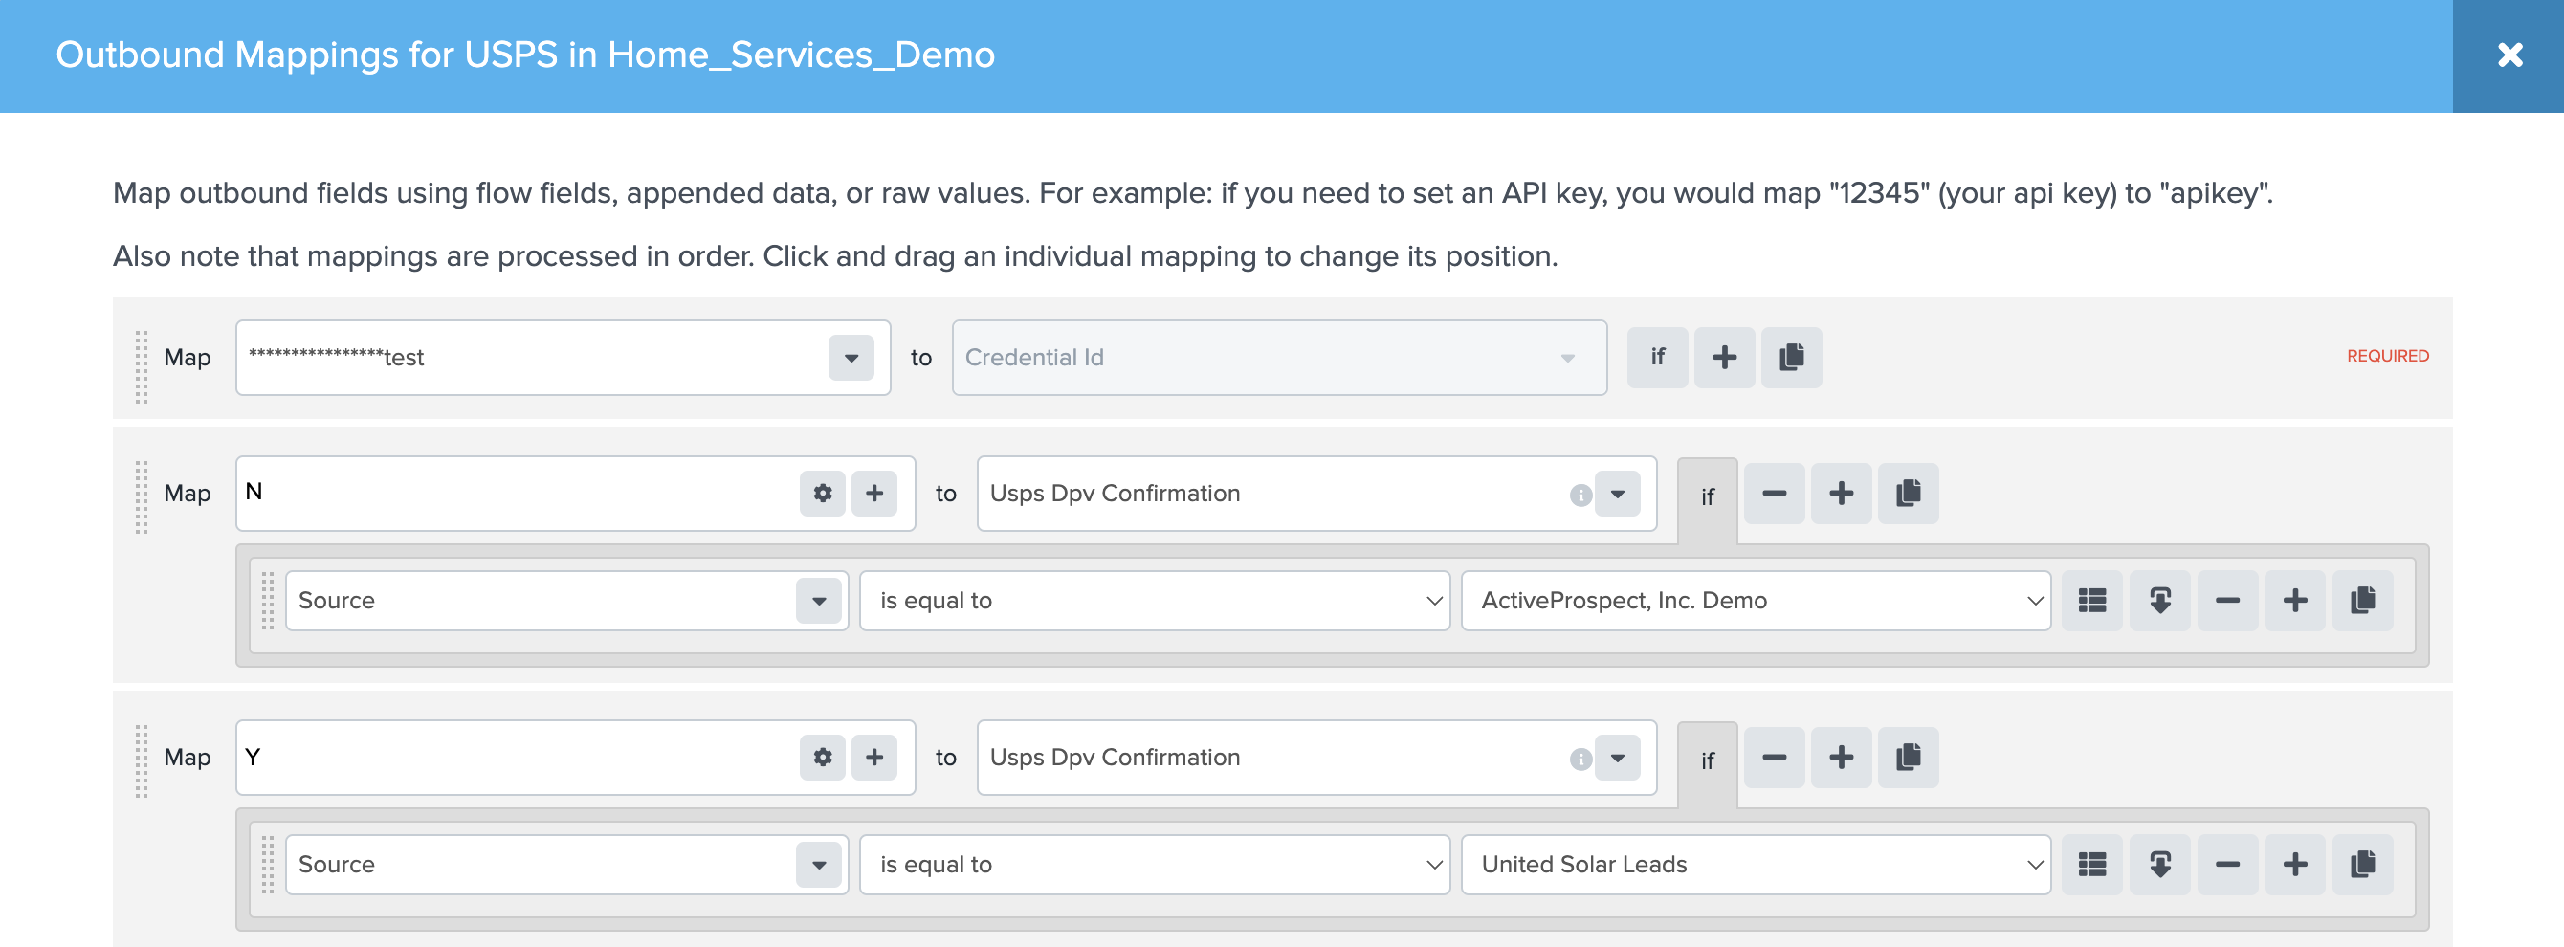Close the Outbound Mappings dialog
2564x947 pixels.
[2509, 55]
